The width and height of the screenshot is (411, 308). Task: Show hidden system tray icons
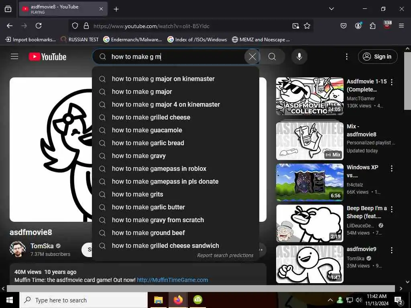(330, 300)
